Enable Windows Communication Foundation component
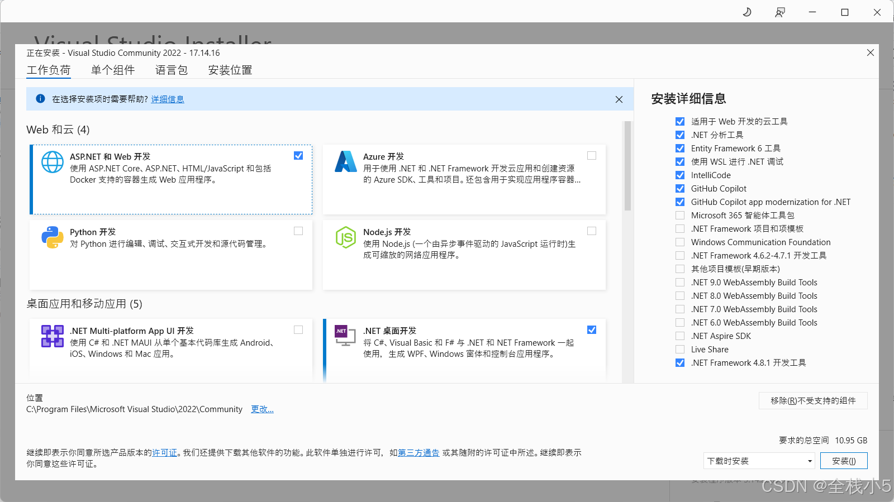This screenshot has height=502, width=894. tap(680, 242)
